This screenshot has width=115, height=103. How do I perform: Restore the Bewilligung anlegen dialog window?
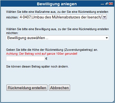click(107, 4)
